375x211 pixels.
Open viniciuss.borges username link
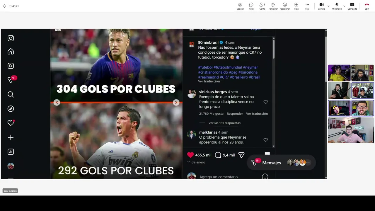tap(213, 92)
